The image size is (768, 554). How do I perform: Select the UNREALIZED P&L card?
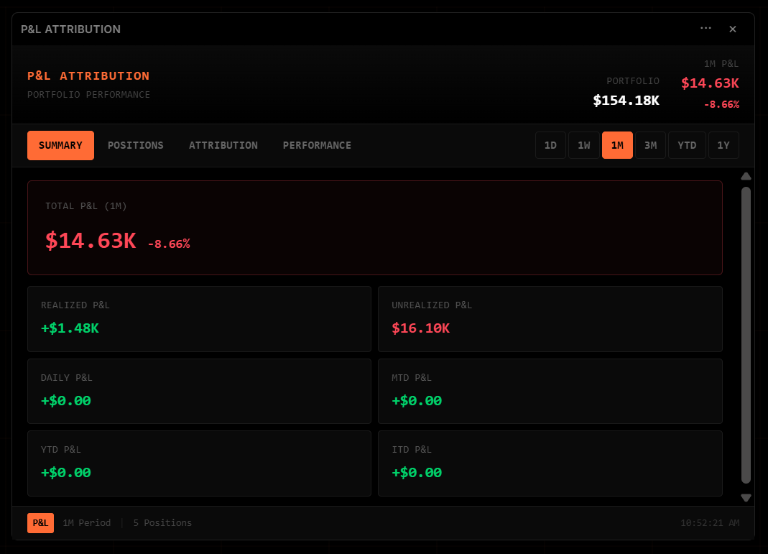point(550,318)
